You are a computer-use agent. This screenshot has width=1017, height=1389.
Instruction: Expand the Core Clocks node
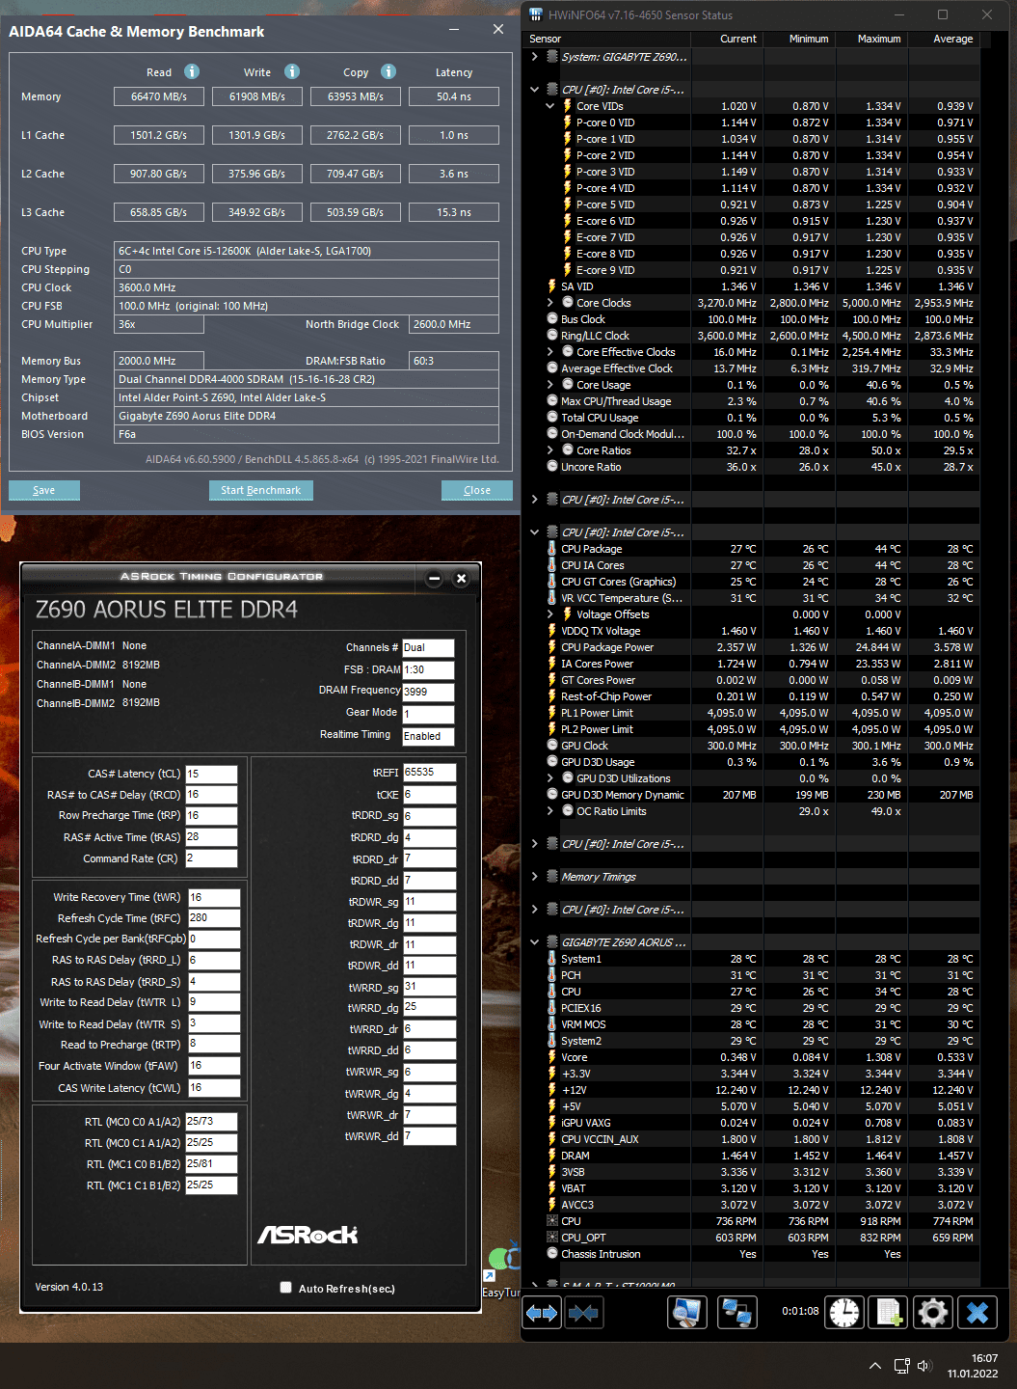(550, 303)
